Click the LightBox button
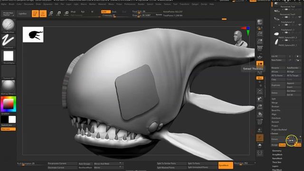Image resolution: width=304 pixels, height=171 pixels. tap(23, 14)
